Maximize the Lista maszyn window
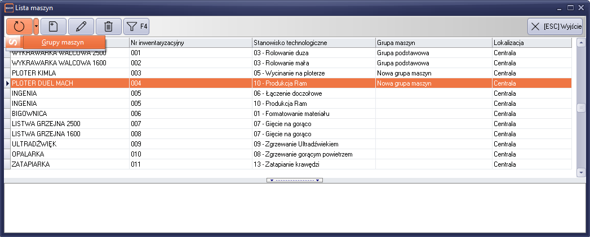590x237 pixels. tap(570, 7)
